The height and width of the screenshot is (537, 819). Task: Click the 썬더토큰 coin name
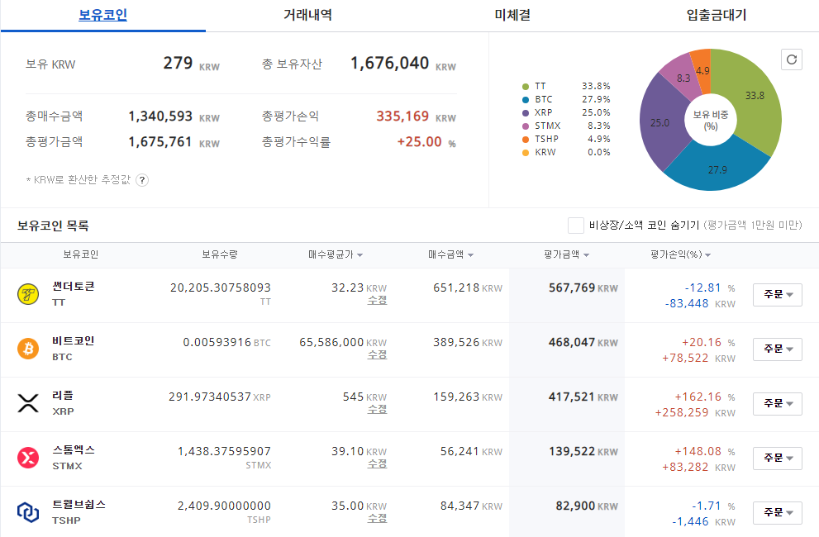pyautogui.click(x=74, y=286)
